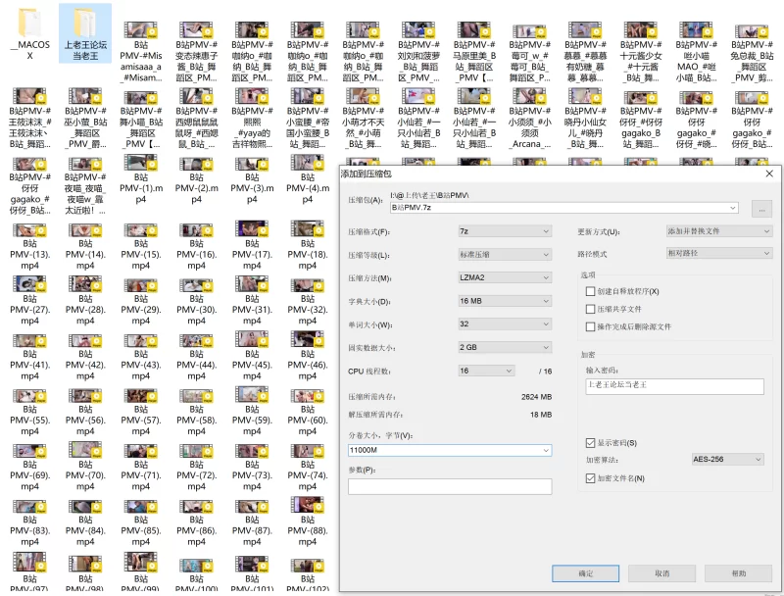Expand the 分卷大小 11000M combo box

click(546, 451)
